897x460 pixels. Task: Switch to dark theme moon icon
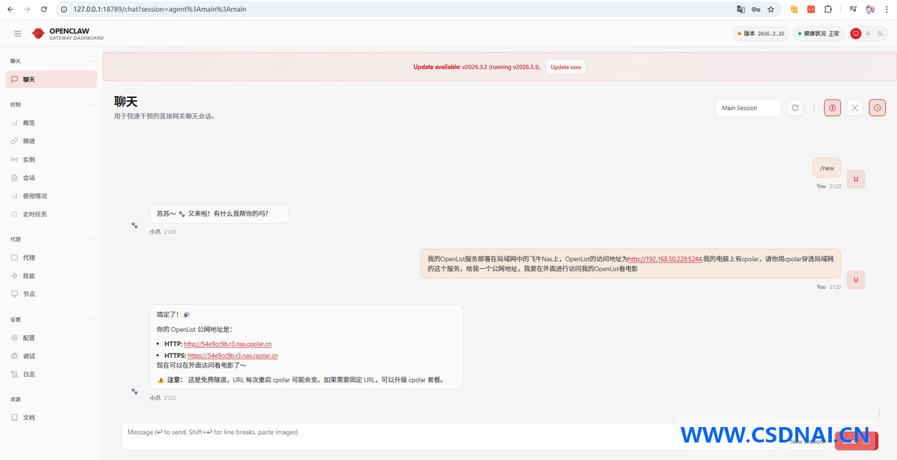[x=881, y=34]
